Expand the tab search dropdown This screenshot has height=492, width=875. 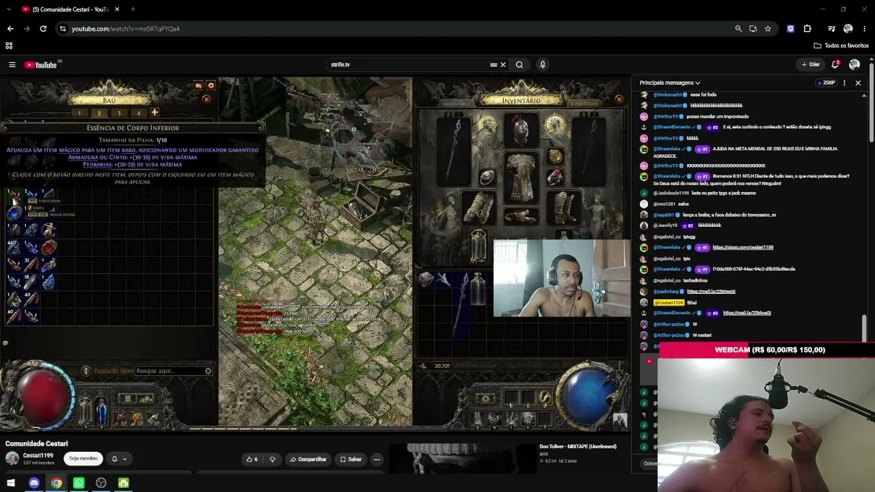click(8, 9)
